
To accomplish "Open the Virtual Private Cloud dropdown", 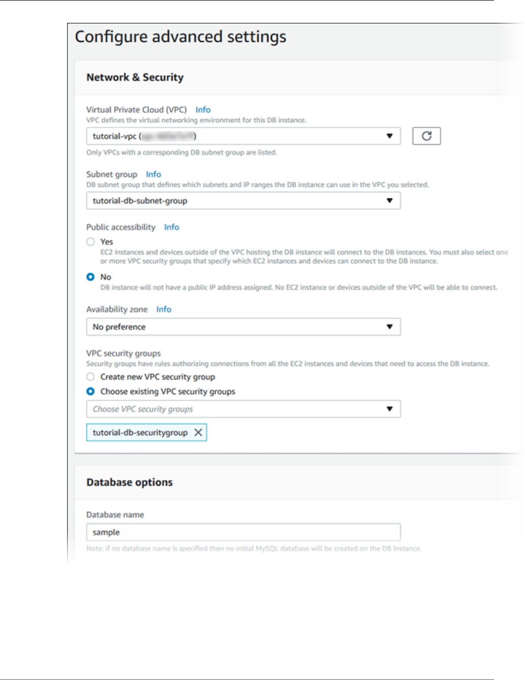I will point(243,136).
